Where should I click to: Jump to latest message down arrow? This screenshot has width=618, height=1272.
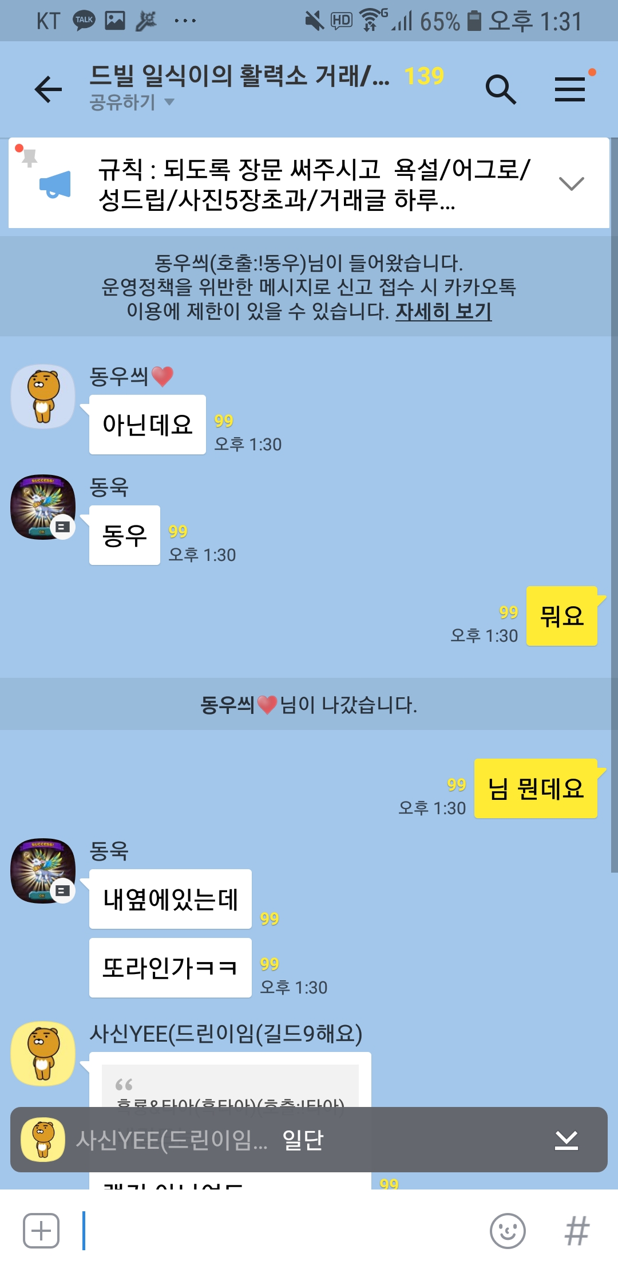pos(566,1140)
